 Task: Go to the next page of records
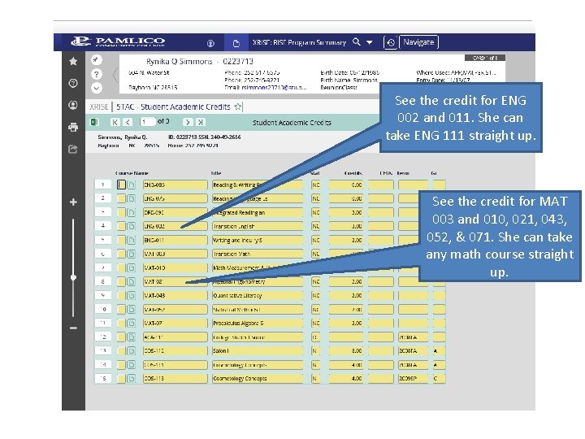point(188,122)
